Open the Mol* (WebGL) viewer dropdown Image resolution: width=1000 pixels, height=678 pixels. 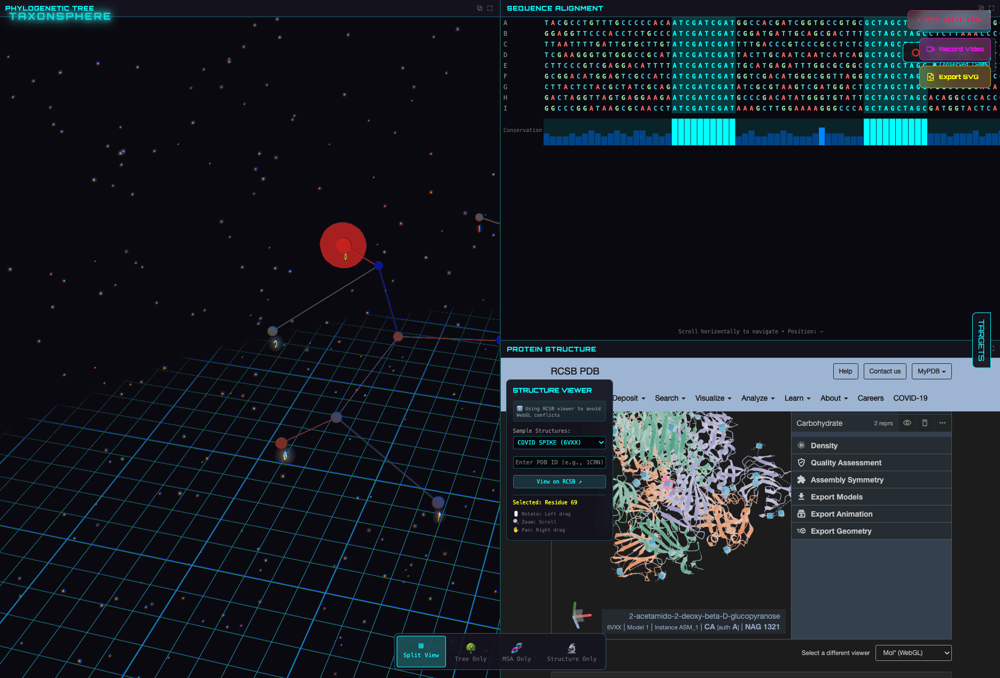[x=913, y=653]
